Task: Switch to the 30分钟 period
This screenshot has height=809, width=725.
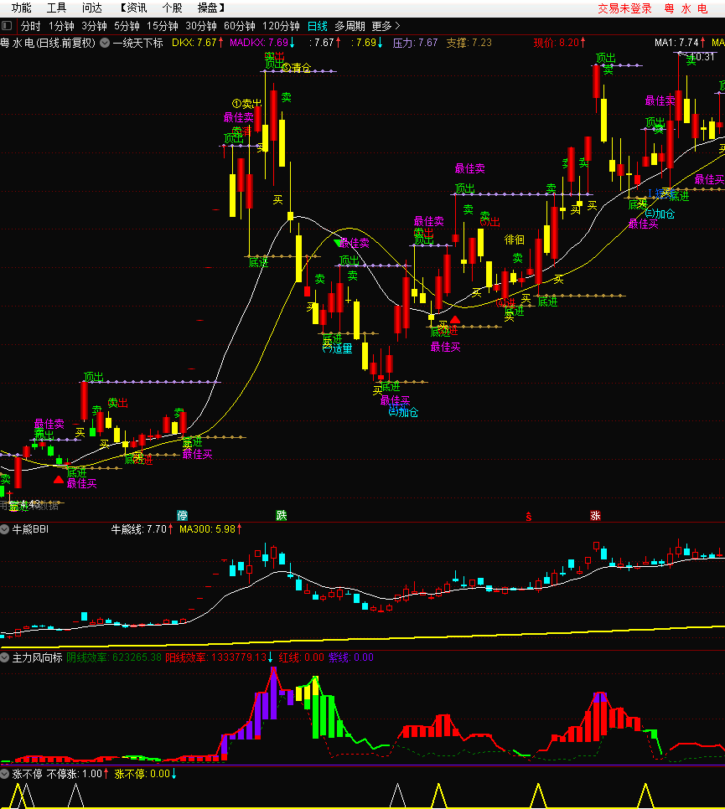Action: pyautogui.click(x=201, y=26)
